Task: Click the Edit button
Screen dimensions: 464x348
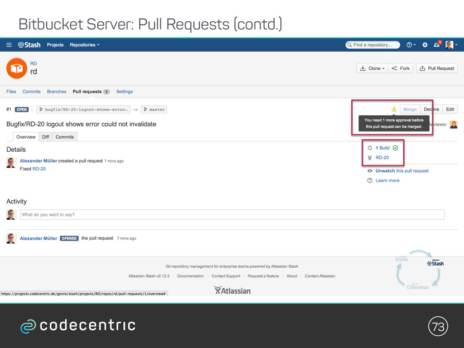Action: click(x=450, y=110)
